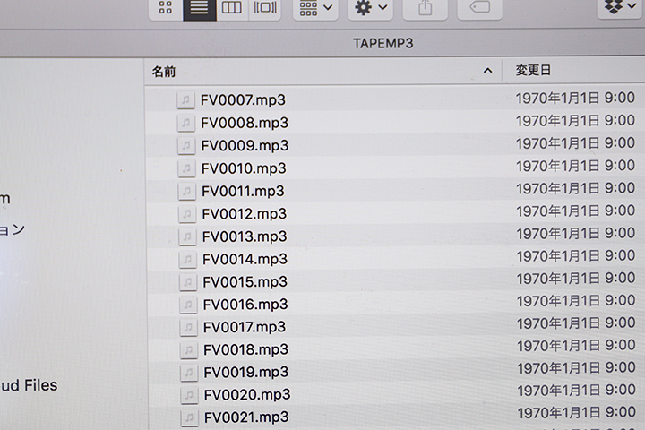Select the file name FV0021.mp3
Image resolution: width=645 pixels, height=430 pixels.
click(246, 417)
